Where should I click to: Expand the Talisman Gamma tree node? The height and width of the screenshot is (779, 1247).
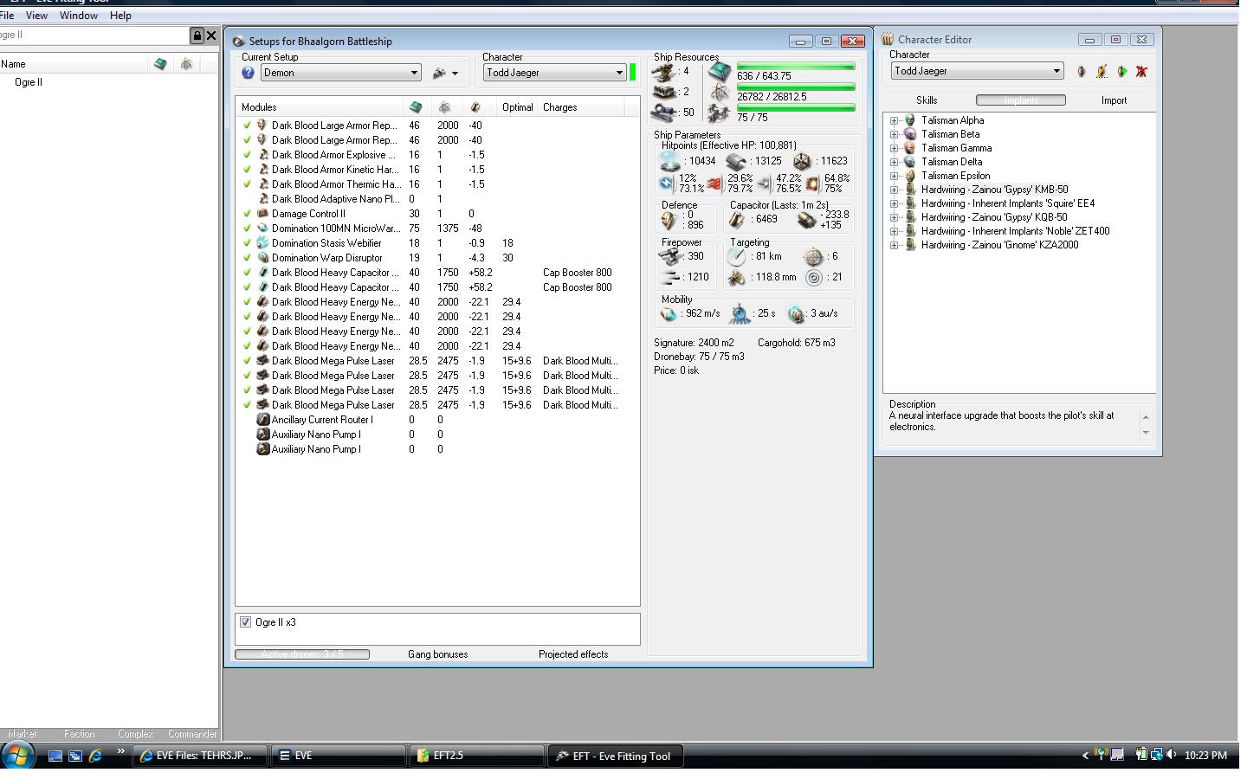coord(895,149)
